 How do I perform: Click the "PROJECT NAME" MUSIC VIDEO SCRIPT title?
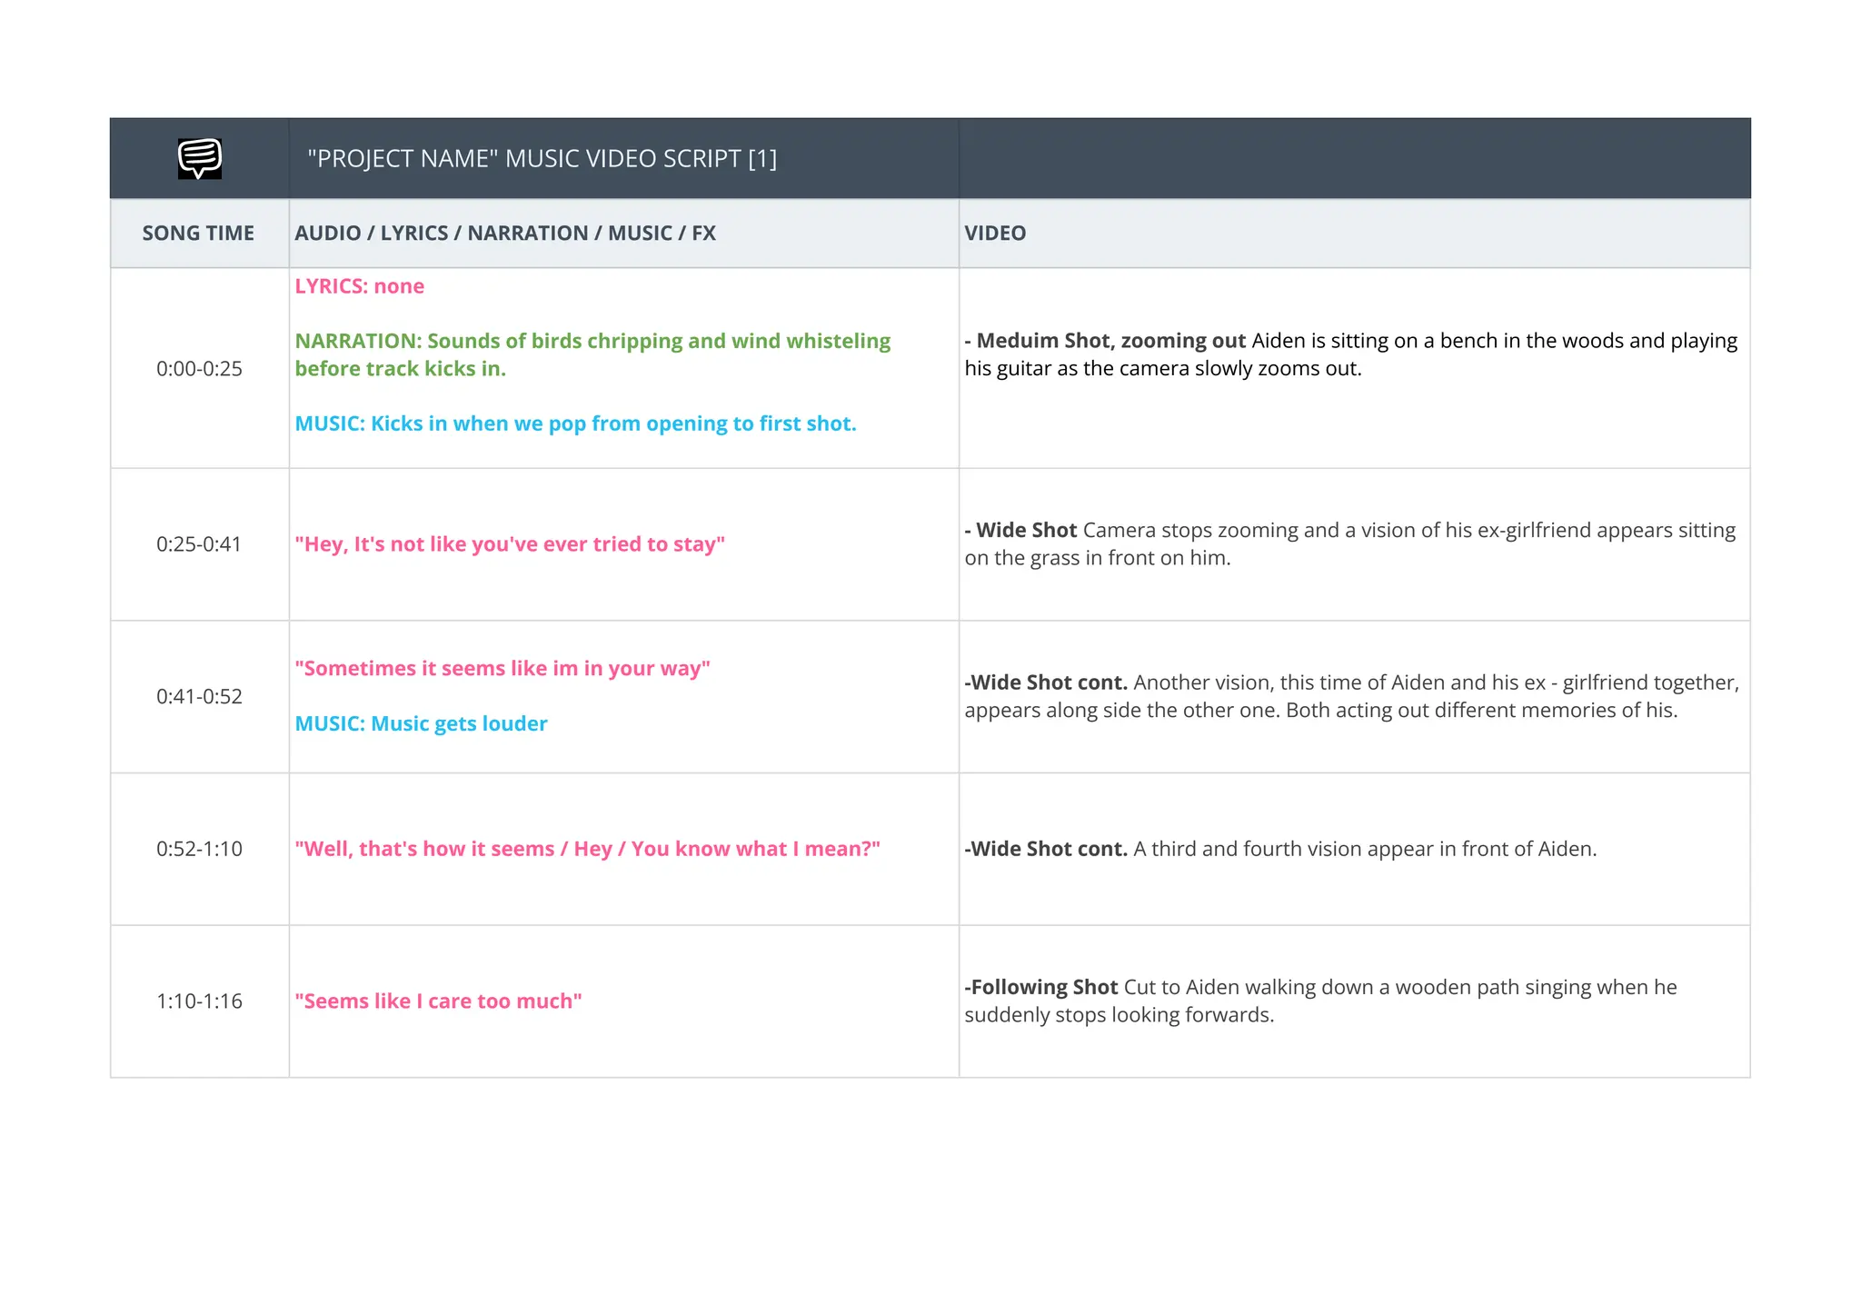coord(542,158)
